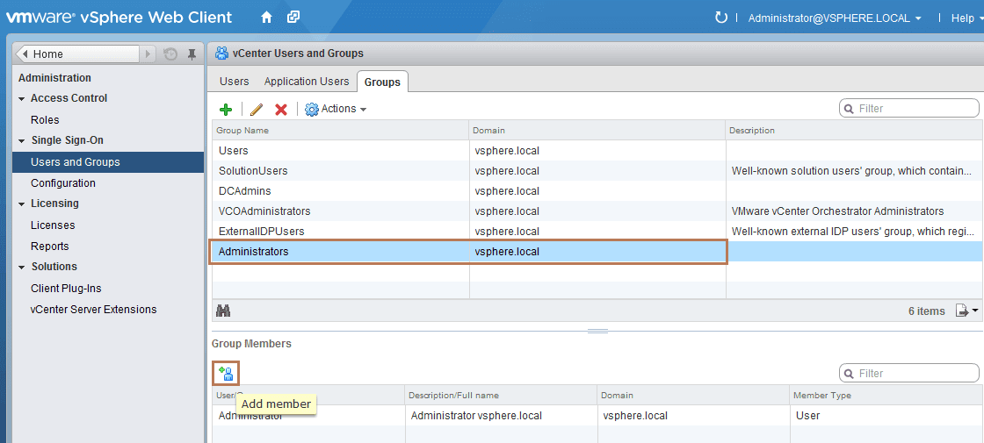Open Licenses in the navigator
The width and height of the screenshot is (984, 443).
[53, 225]
